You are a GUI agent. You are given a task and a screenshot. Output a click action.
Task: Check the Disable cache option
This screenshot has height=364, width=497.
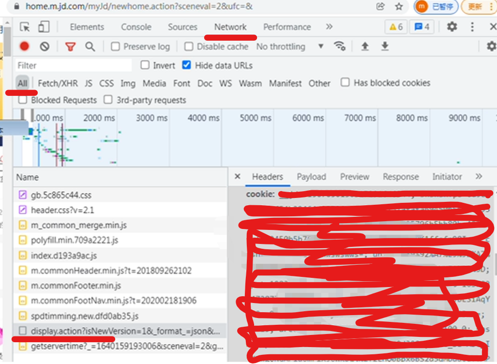point(188,46)
